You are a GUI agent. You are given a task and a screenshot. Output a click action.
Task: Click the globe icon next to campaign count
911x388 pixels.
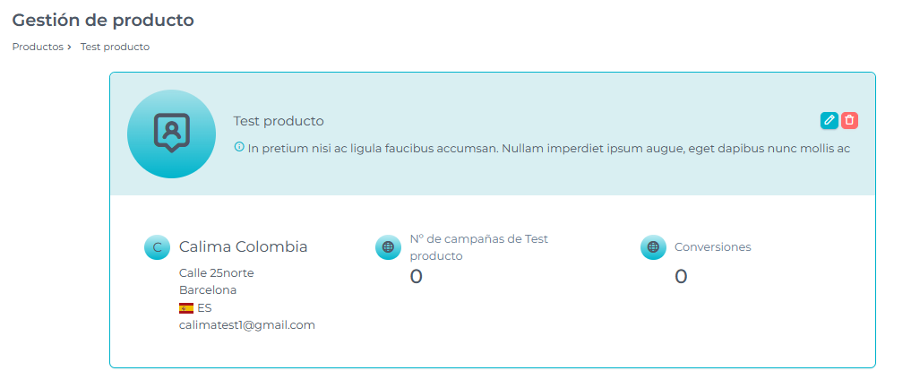388,247
